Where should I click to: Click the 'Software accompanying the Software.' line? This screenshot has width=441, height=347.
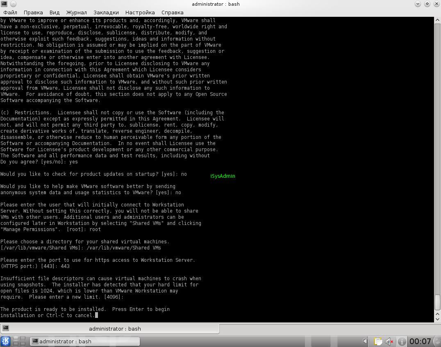(50, 100)
